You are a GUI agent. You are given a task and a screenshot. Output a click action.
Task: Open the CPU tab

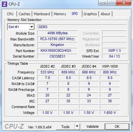[x=10, y=14]
